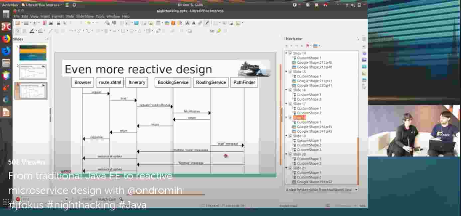The image size is (461, 216).
Task: Select CustomShape 3 under Slide 19
Action: point(309,150)
